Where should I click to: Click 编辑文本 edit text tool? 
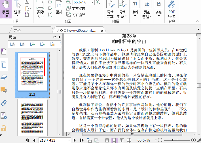(110, 9)
